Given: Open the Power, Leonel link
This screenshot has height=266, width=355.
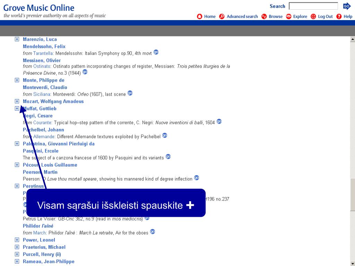Looking at the screenshot, I should click(39, 240).
